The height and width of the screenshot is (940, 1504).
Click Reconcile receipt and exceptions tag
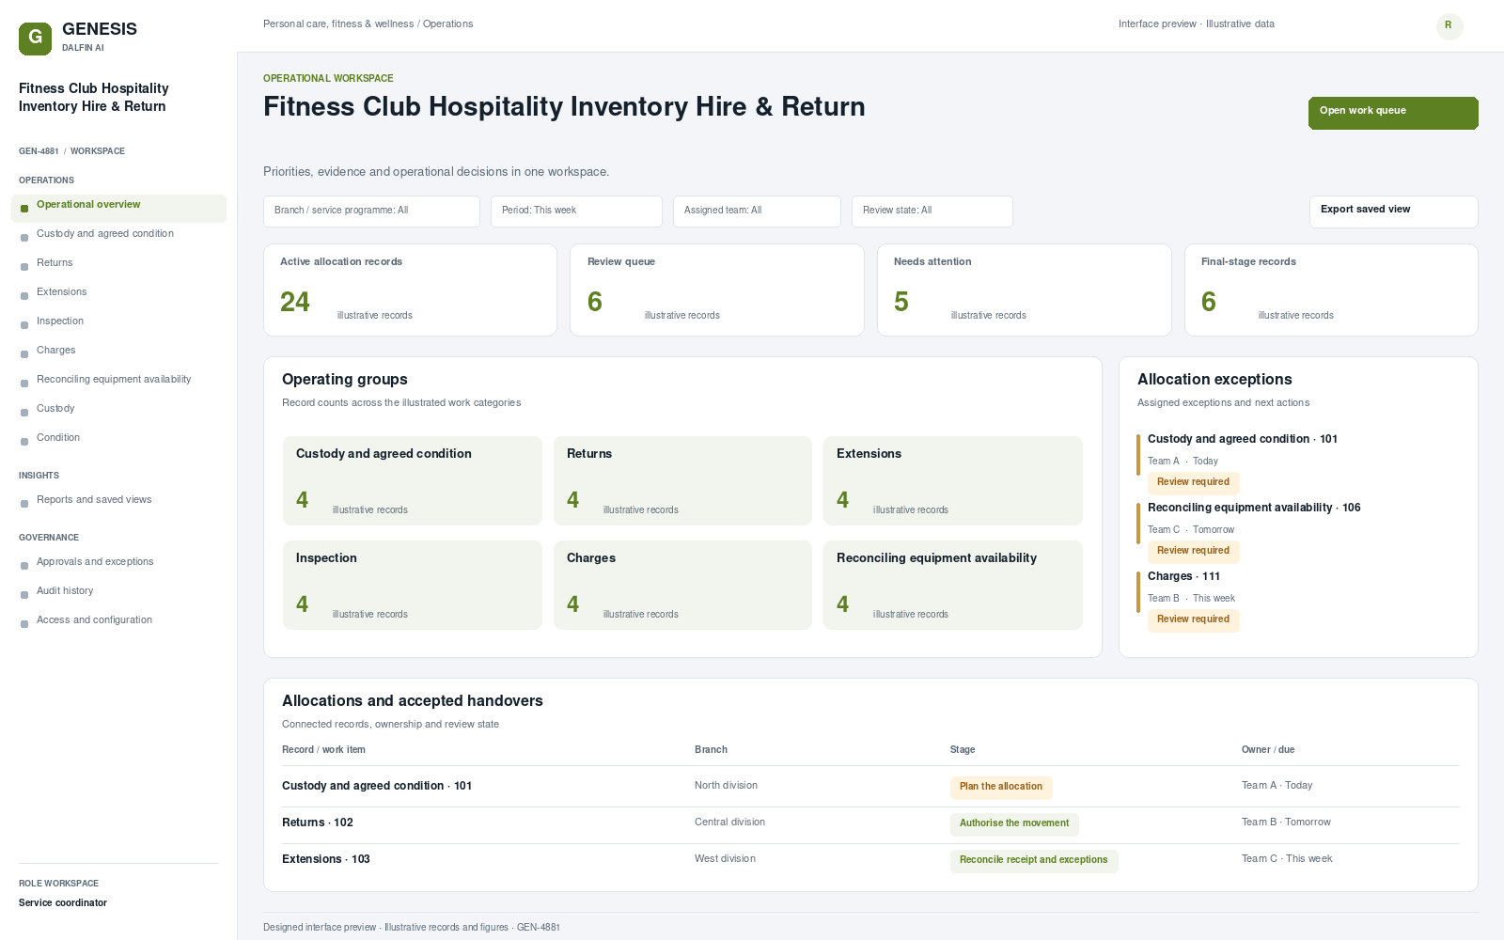[1034, 861]
